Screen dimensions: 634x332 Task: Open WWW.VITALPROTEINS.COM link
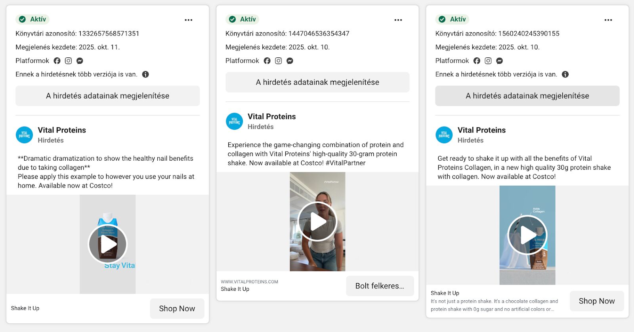(x=250, y=282)
